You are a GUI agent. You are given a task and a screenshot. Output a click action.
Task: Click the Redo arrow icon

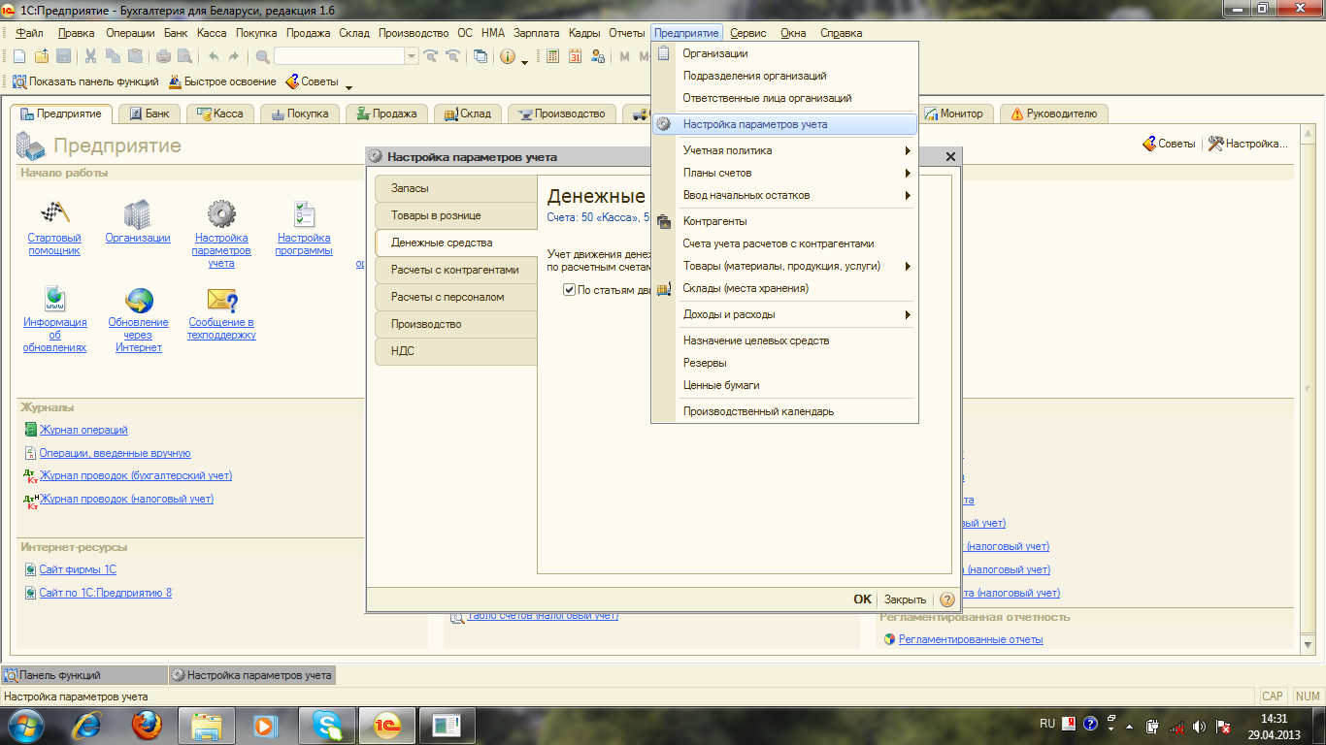coord(236,56)
